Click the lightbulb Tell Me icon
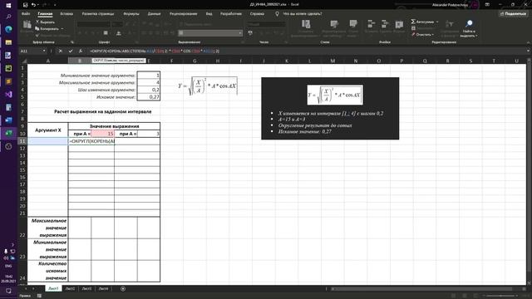 coord(277,14)
